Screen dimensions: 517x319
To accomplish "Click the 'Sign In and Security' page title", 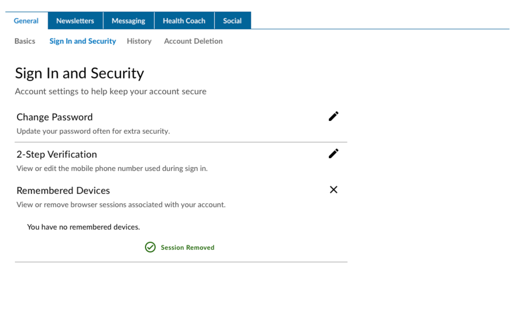I will [x=79, y=73].
